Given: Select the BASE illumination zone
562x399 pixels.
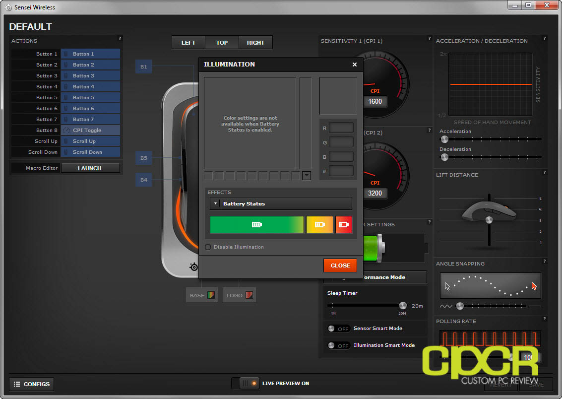Looking at the screenshot, I should [x=202, y=295].
